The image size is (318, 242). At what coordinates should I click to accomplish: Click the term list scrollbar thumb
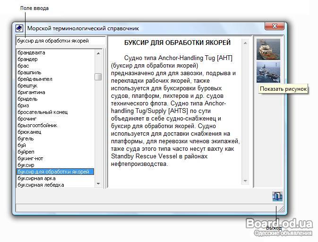(98, 77)
